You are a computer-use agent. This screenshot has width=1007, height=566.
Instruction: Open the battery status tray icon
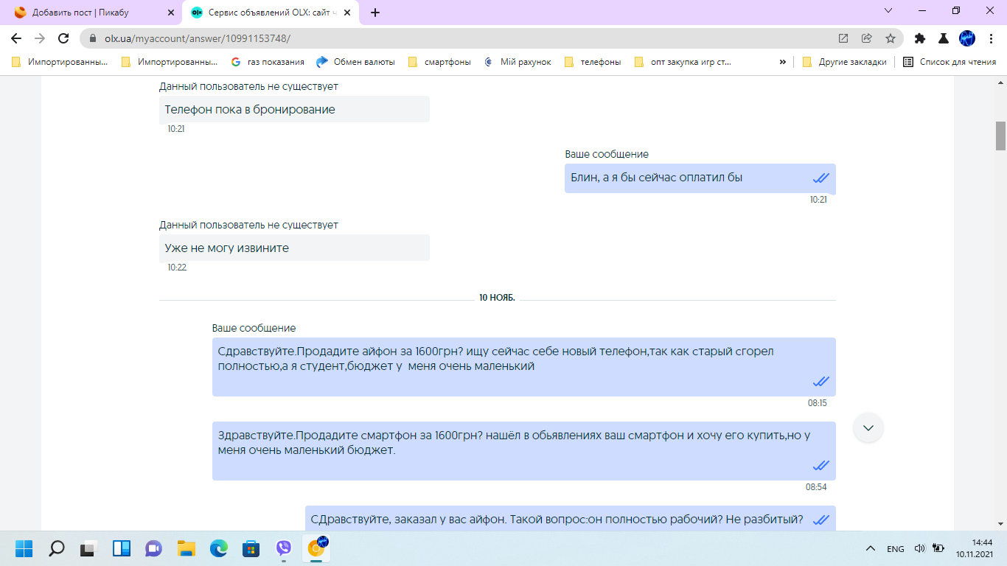click(x=938, y=548)
